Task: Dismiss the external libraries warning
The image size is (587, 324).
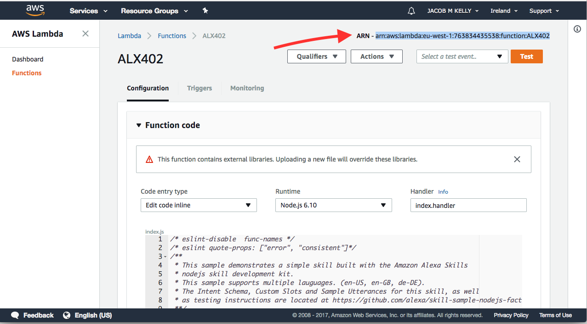Action: tap(517, 159)
